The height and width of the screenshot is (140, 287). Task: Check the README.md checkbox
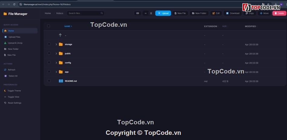49,81
